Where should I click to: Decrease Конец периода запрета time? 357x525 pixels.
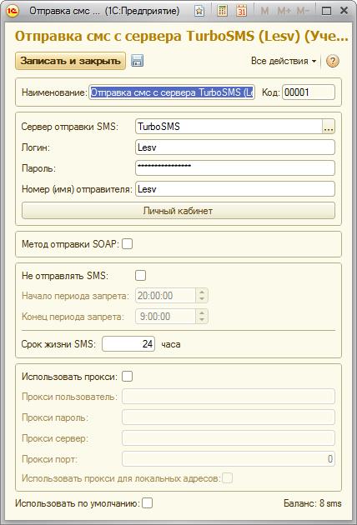(x=202, y=320)
